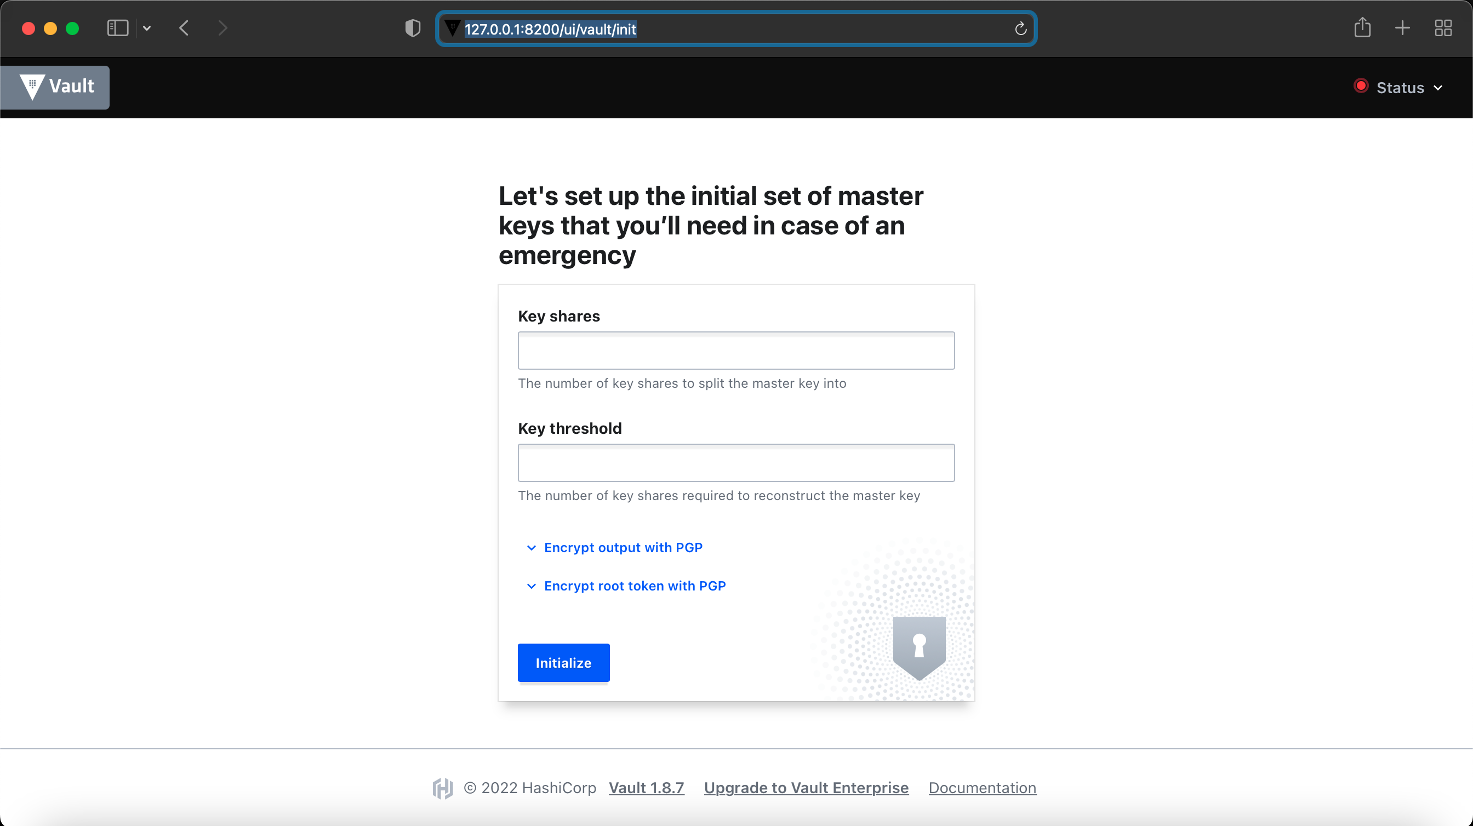
Task: Expand Encrypt root token with PGP
Action: tap(634, 586)
